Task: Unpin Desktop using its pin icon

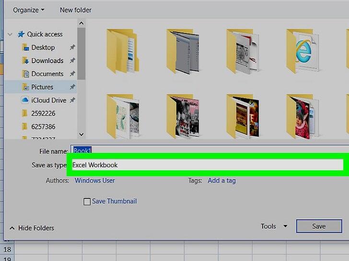Action: (72, 47)
